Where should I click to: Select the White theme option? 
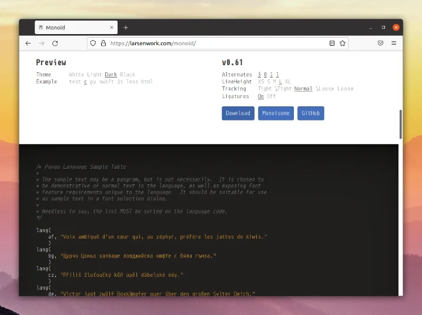point(76,75)
